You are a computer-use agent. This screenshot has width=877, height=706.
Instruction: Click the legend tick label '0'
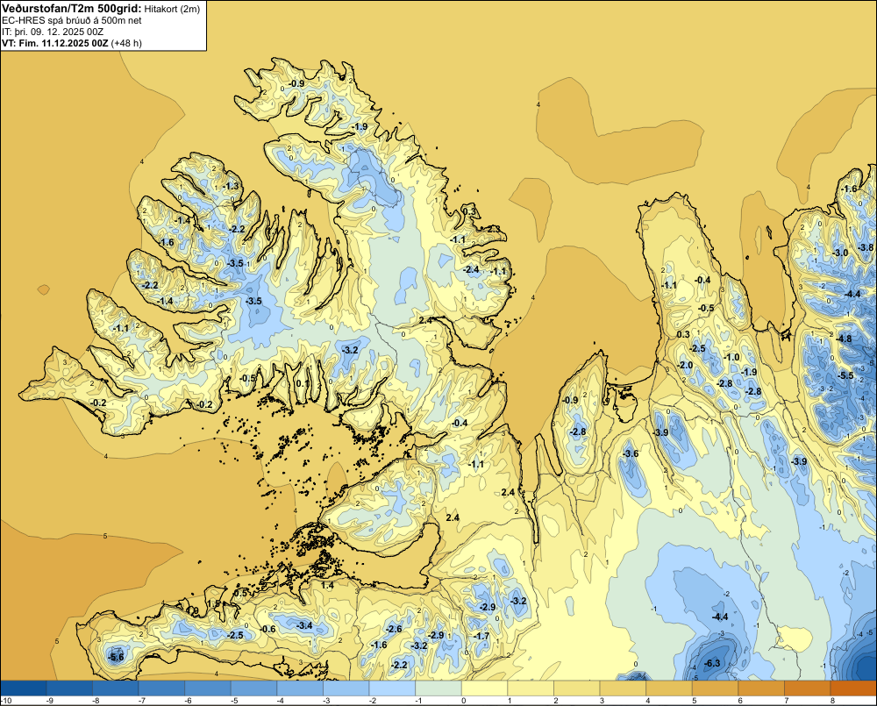click(463, 701)
